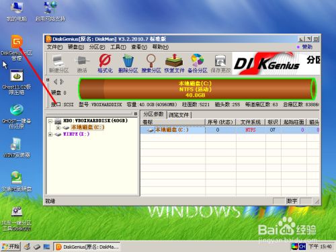Viewport: 336px width, 252px height.
Task: Click the Backup Partition (备份分区) icon
Action: 198,64
